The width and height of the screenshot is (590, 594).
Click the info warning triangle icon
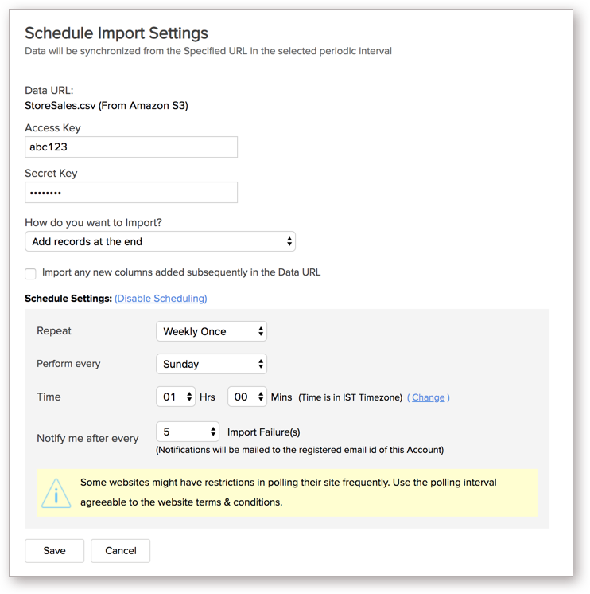pyautogui.click(x=56, y=493)
